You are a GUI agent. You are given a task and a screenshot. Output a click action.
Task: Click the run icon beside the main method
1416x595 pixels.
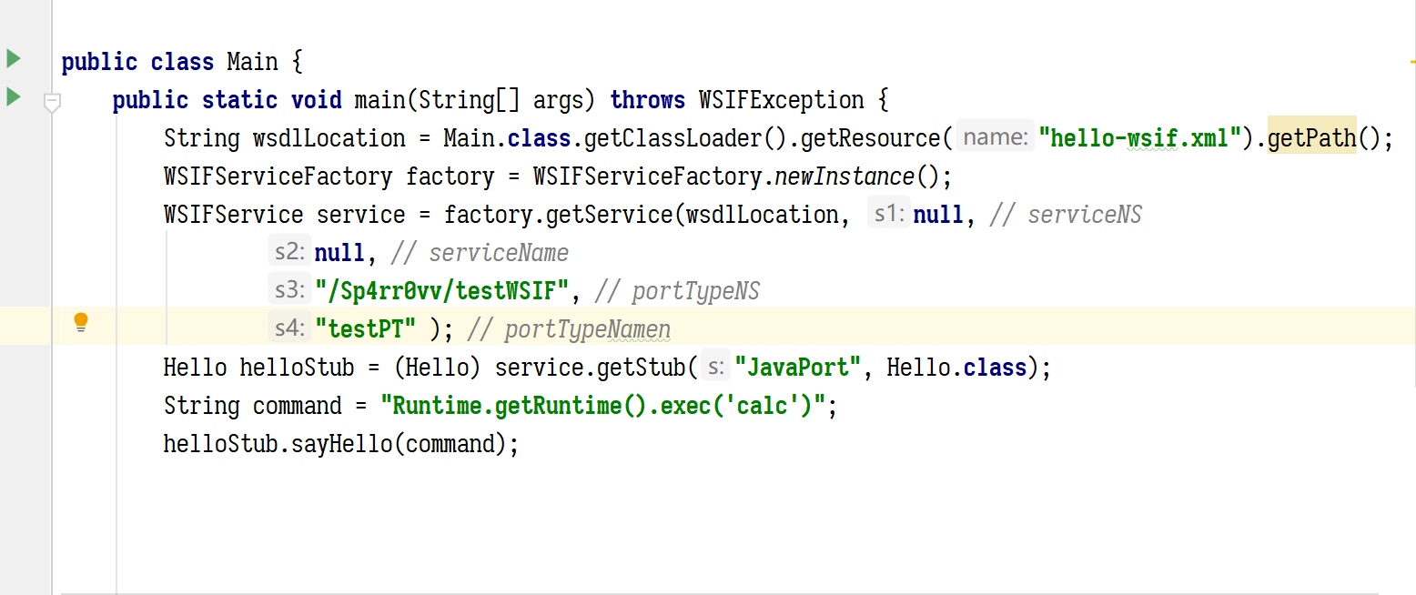13,96
